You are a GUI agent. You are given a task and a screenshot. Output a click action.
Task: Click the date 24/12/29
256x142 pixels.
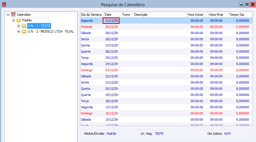[111, 64]
